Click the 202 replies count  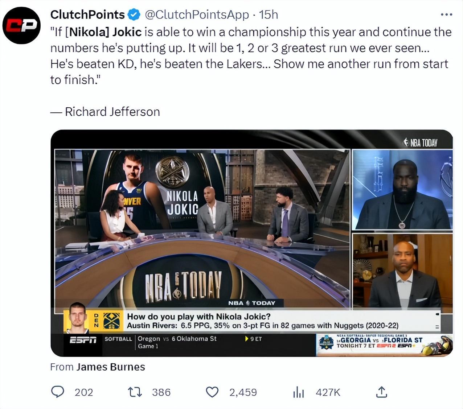pos(84,392)
